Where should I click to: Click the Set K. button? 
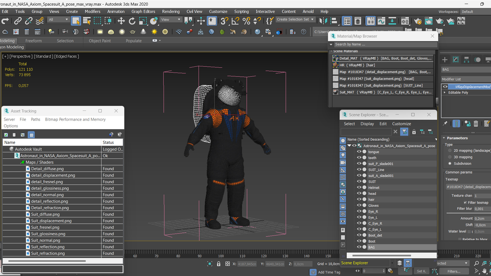[421, 271]
